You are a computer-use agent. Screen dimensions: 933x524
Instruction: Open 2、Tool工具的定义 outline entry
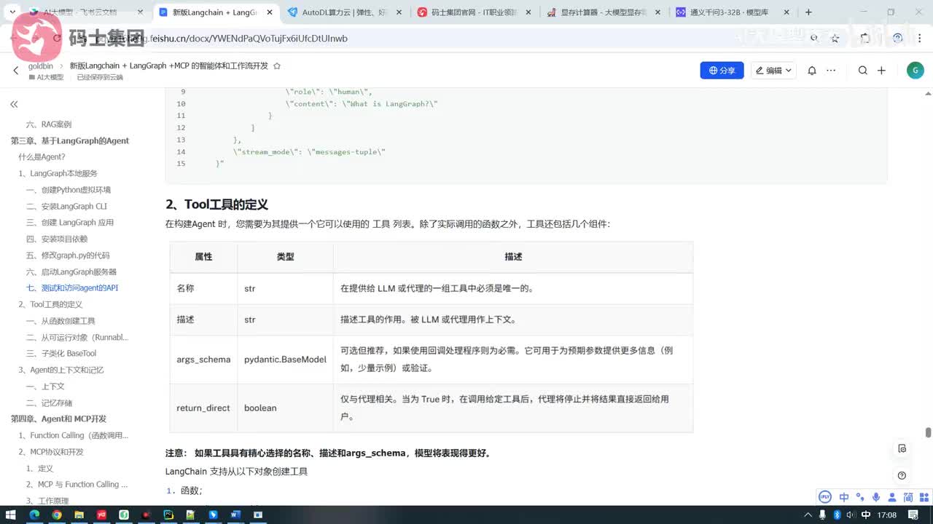coord(50,304)
